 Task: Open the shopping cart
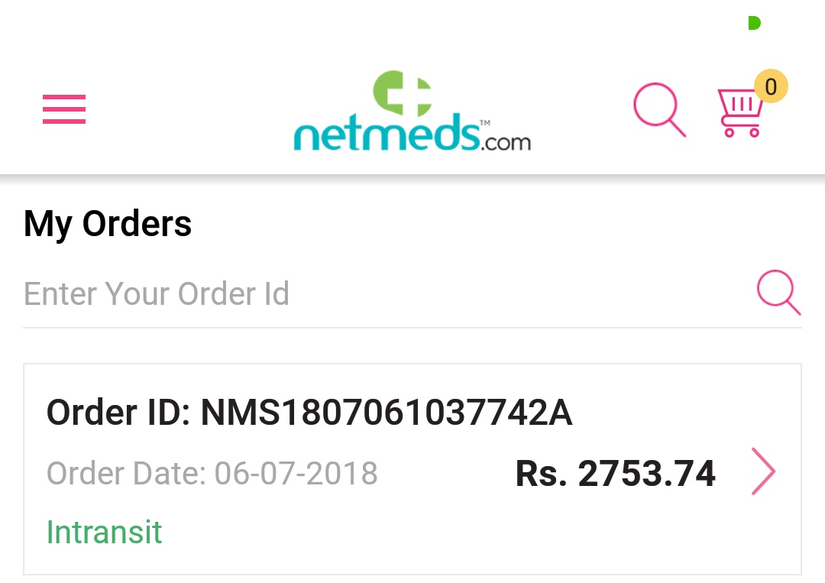[x=739, y=115]
